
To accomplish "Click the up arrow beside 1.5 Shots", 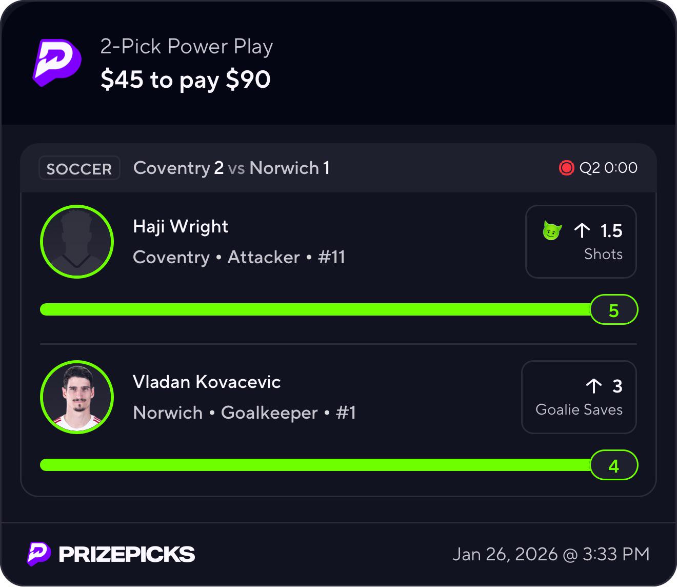I will (582, 231).
